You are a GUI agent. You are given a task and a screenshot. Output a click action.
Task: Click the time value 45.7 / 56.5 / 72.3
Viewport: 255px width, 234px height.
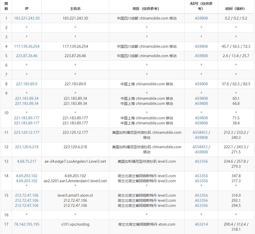(x=236, y=46)
